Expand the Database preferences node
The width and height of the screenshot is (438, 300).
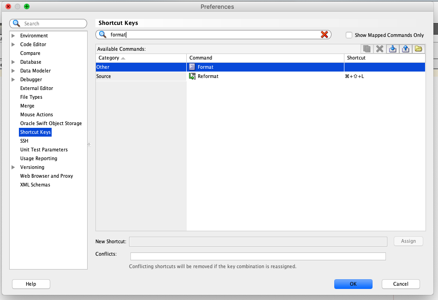coord(13,62)
